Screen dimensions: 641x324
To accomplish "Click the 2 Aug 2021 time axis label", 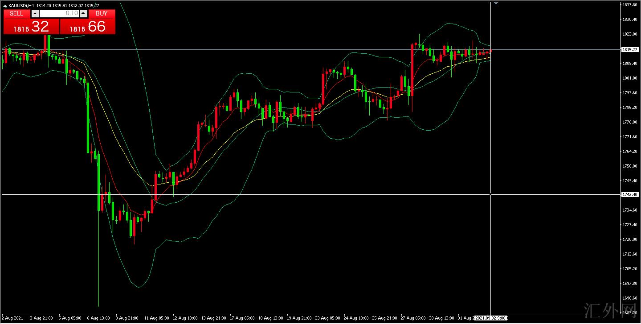I will point(12,318).
